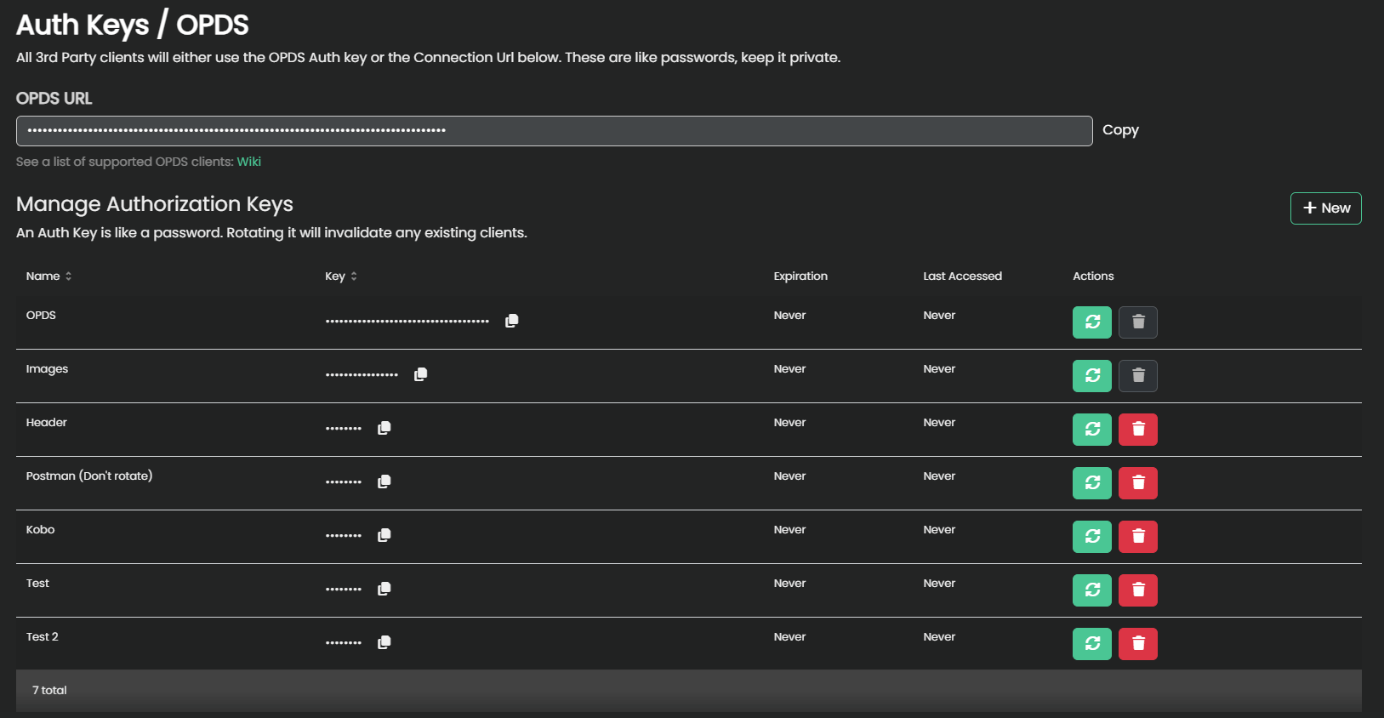
Task: Copy the Test key to clipboard
Action: (x=384, y=589)
